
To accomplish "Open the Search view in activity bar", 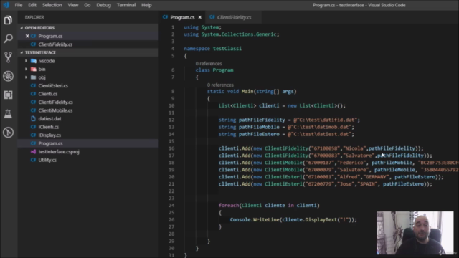I will [8, 39].
